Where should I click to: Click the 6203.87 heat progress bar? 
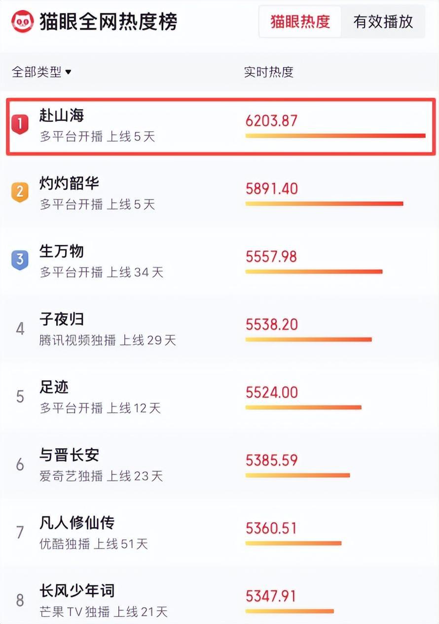coord(335,135)
